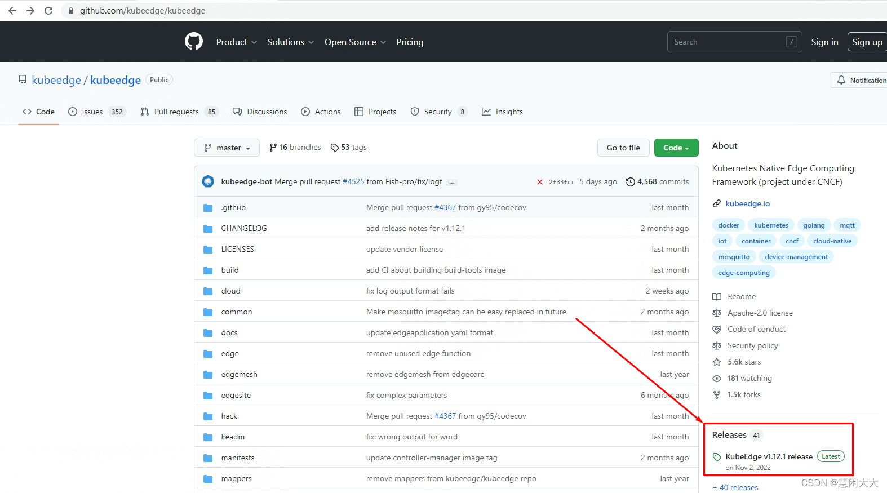Open the Code tab
The width and height of the screenshot is (887, 493).
[38, 112]
